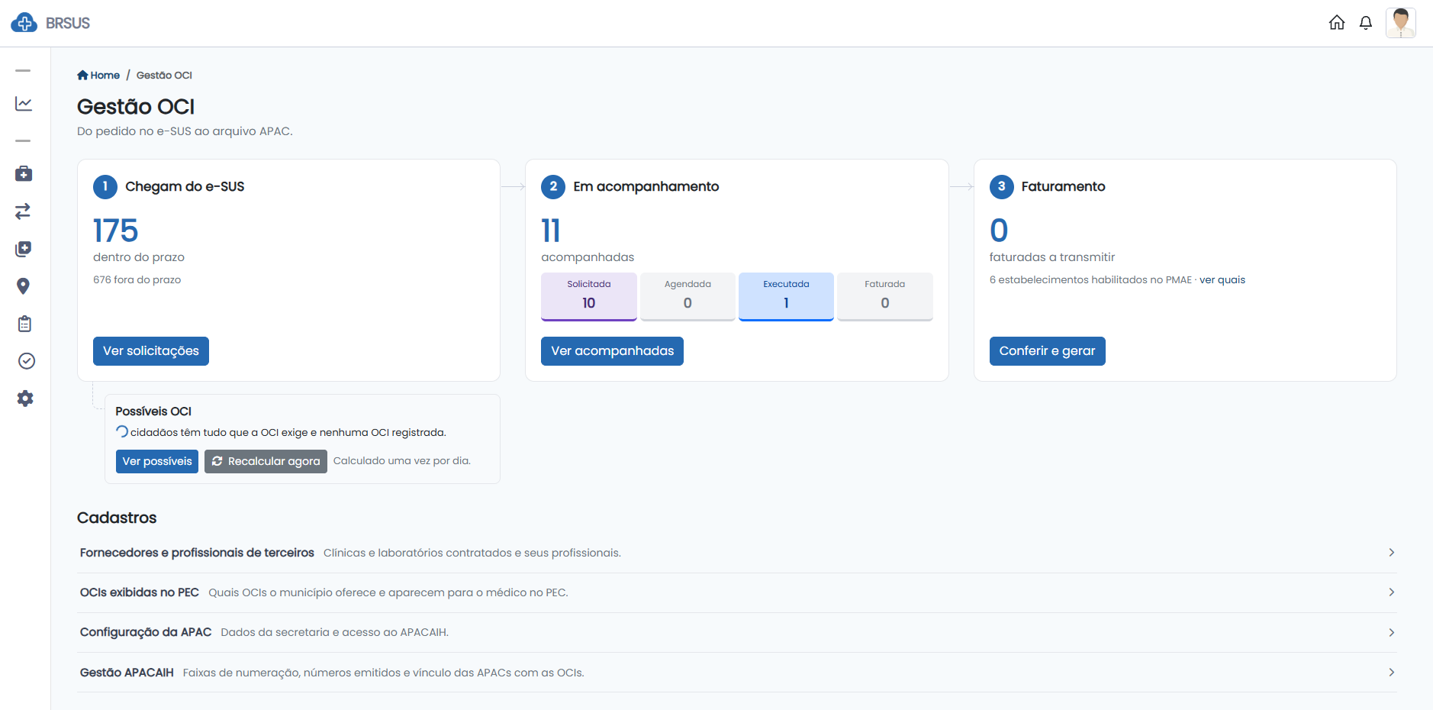Click the house icon in breadcrumb
This screenshot has width=1433, height=710.
point(82,75)
